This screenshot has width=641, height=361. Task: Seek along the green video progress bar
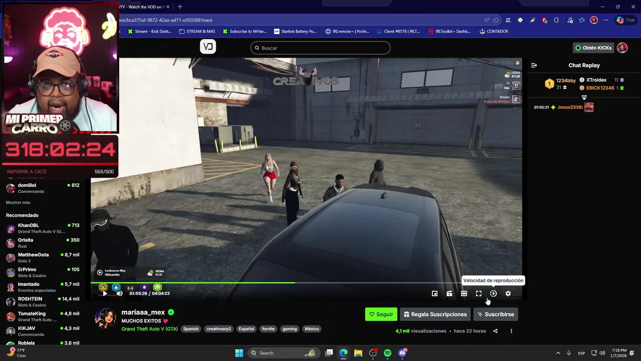[x=306, y=283]
